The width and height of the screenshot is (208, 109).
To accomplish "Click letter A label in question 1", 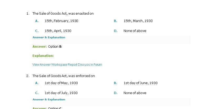I will point(37,21).
